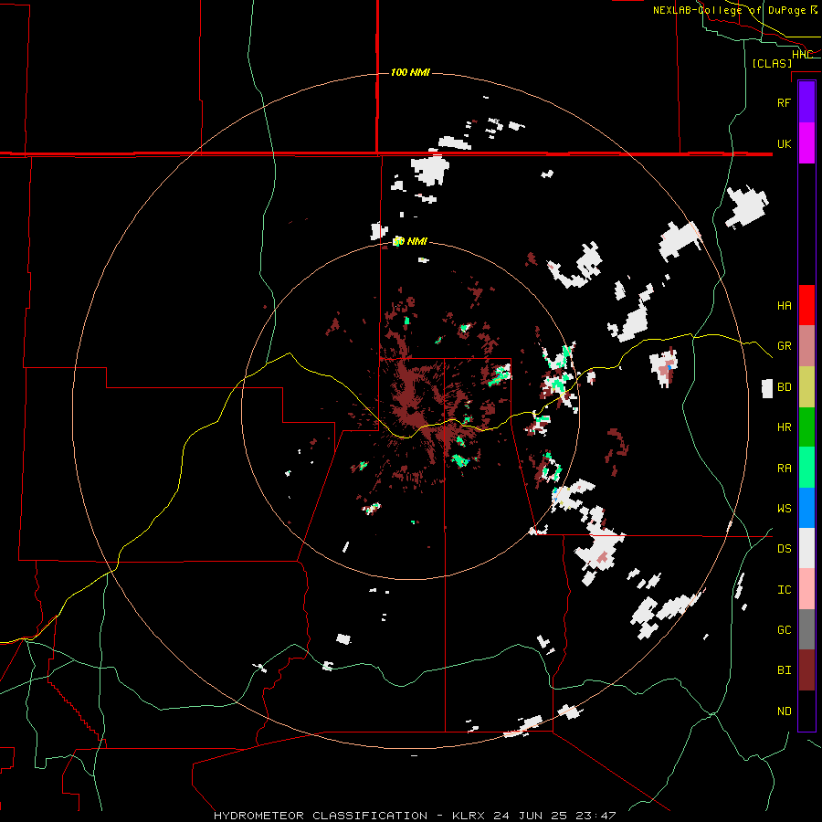Click the 50 NMI range ring label

pyautogui.click(x=410, y=241)
